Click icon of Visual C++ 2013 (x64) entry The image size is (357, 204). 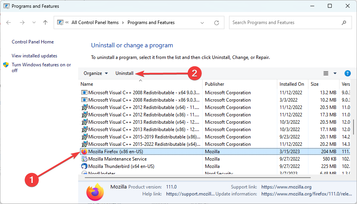84,122
